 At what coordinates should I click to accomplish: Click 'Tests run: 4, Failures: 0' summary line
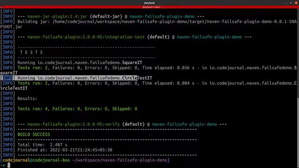pos(77,109)
